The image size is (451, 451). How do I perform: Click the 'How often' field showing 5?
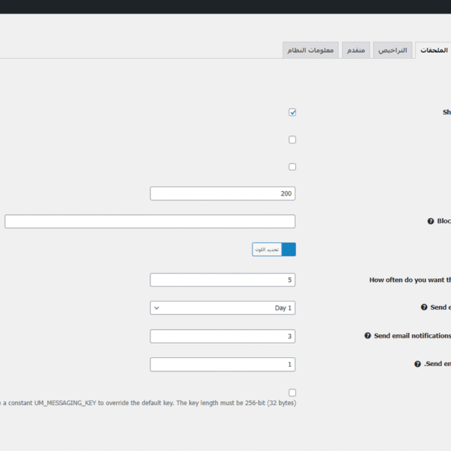coord(222,280)
